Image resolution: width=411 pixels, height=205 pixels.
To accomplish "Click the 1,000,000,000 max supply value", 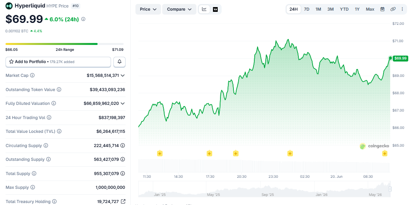I will click(110, 187).
